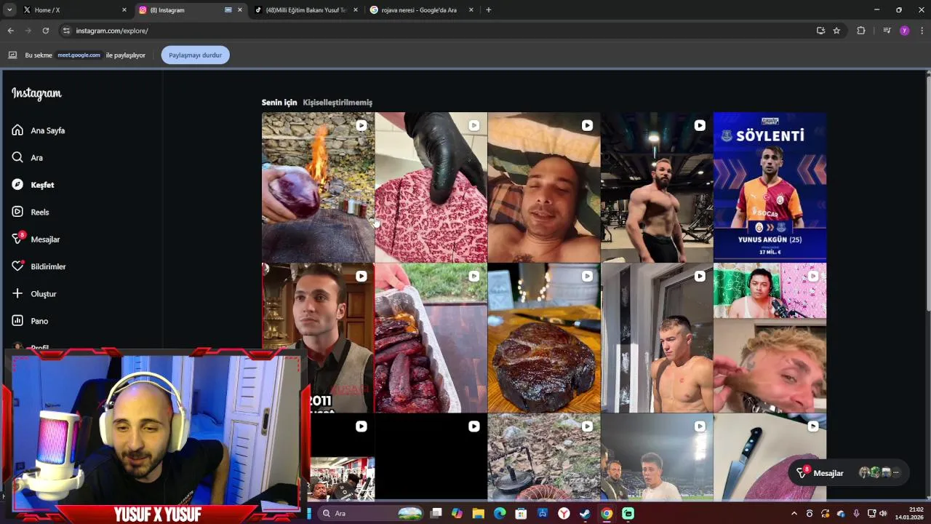Open the shirtless man in gym reel
931x524 pixels.
pyautogui.click(x=657, y=187)
